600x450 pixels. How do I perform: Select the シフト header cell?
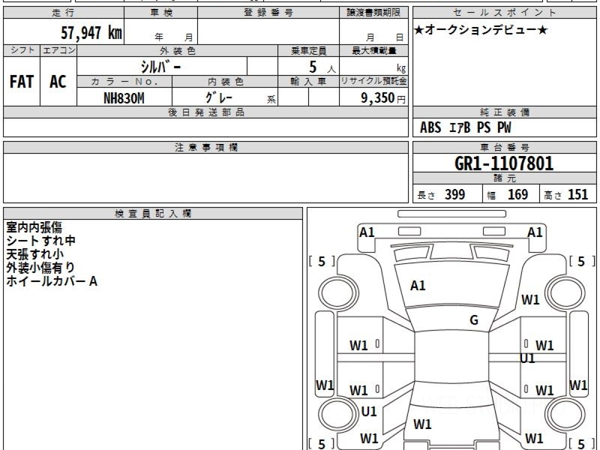[x=21, y=50]
